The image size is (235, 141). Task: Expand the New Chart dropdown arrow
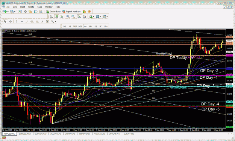(8, 12)
